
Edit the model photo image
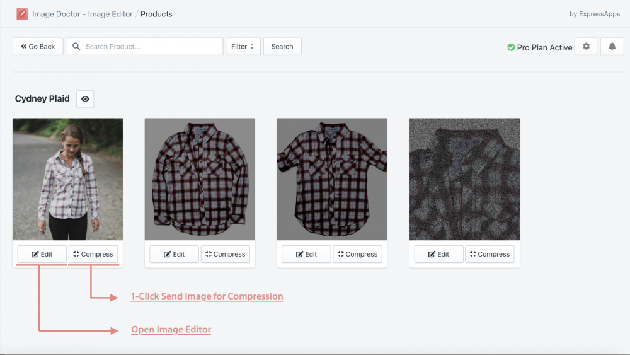pyautogui.click(x=42, y=254)
